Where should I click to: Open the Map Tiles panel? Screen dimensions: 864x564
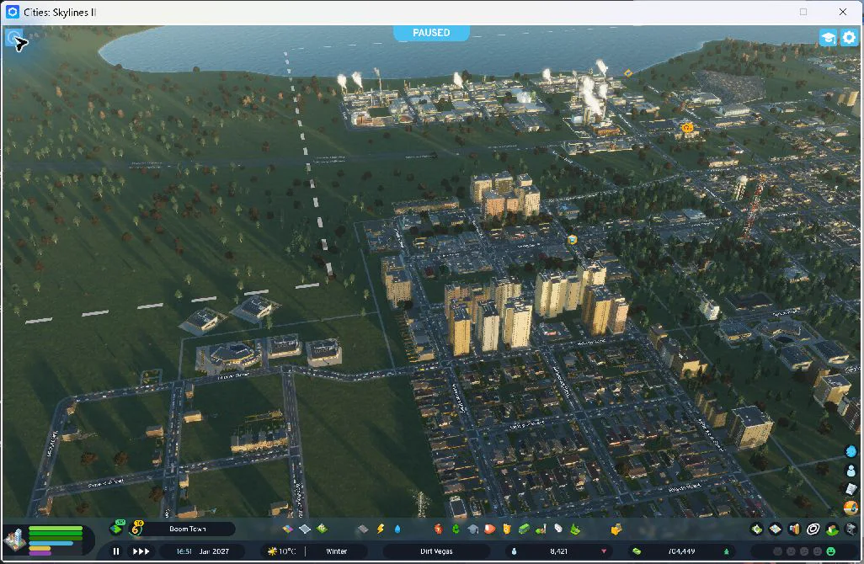click(776, 529)
